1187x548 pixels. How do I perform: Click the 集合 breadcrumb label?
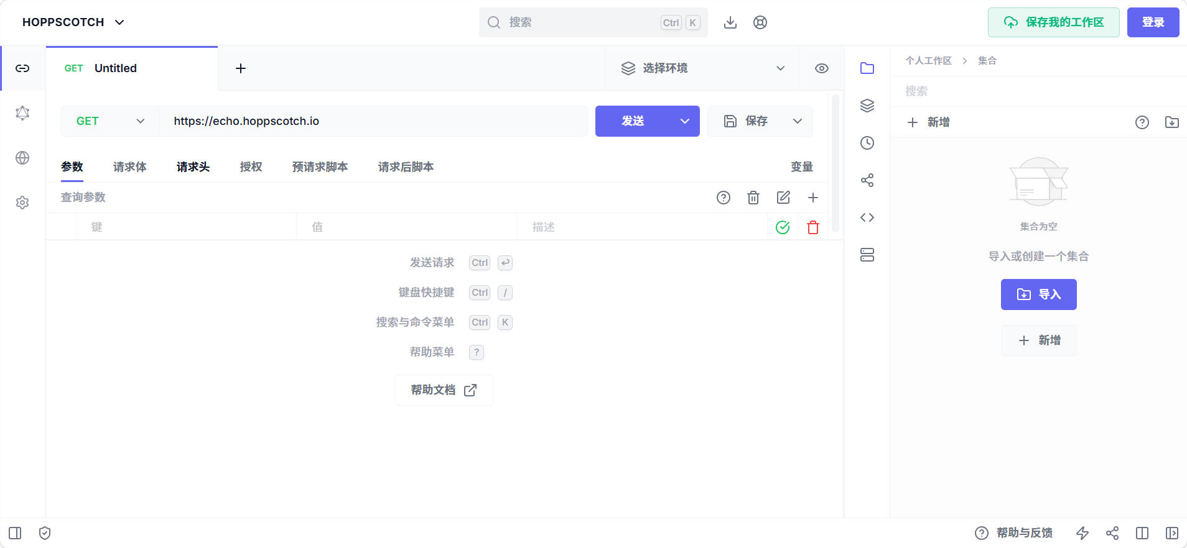[x=987, y=61]
